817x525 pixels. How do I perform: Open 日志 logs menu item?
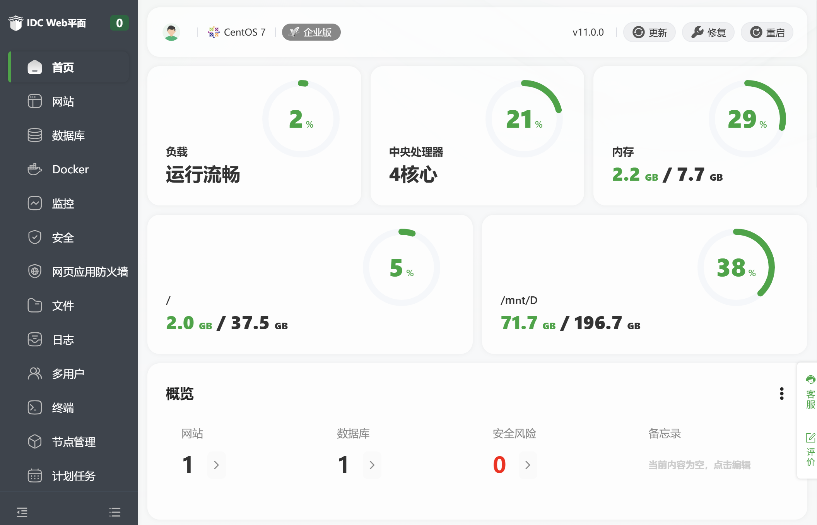(x=69, y=340)
